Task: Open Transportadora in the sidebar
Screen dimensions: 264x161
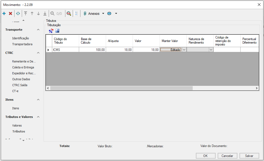Action: [22, 44]
